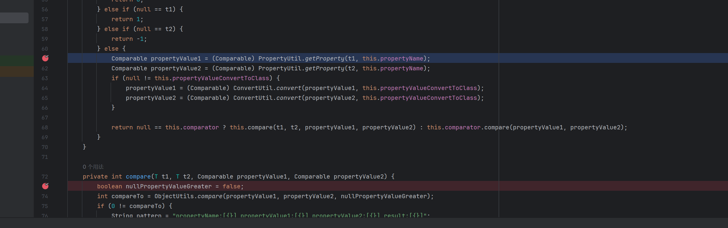Screen dimensions: 728x228
Task: Click the String pattern declaration line
Action: [x=270, y=215]
